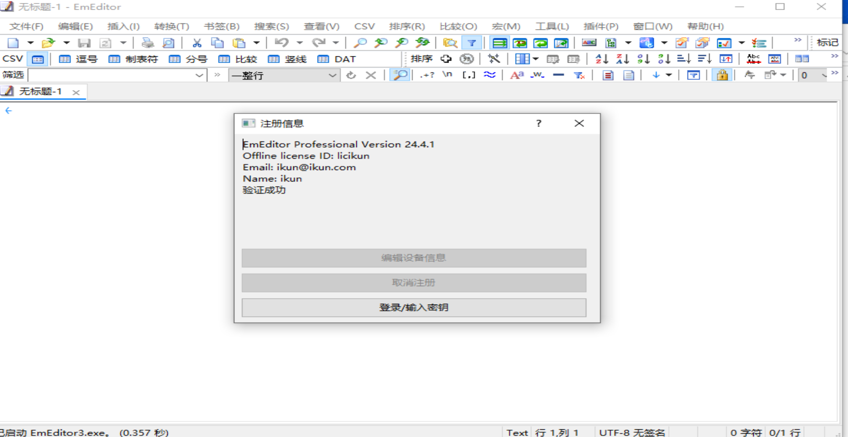Screen dimensions: 848x437
Task: Click the magic wand icon in CSV toolbar
Action: click(494, 59)
